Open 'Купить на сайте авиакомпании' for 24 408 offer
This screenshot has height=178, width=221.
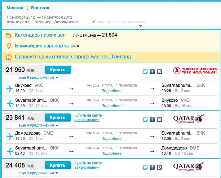88,165
